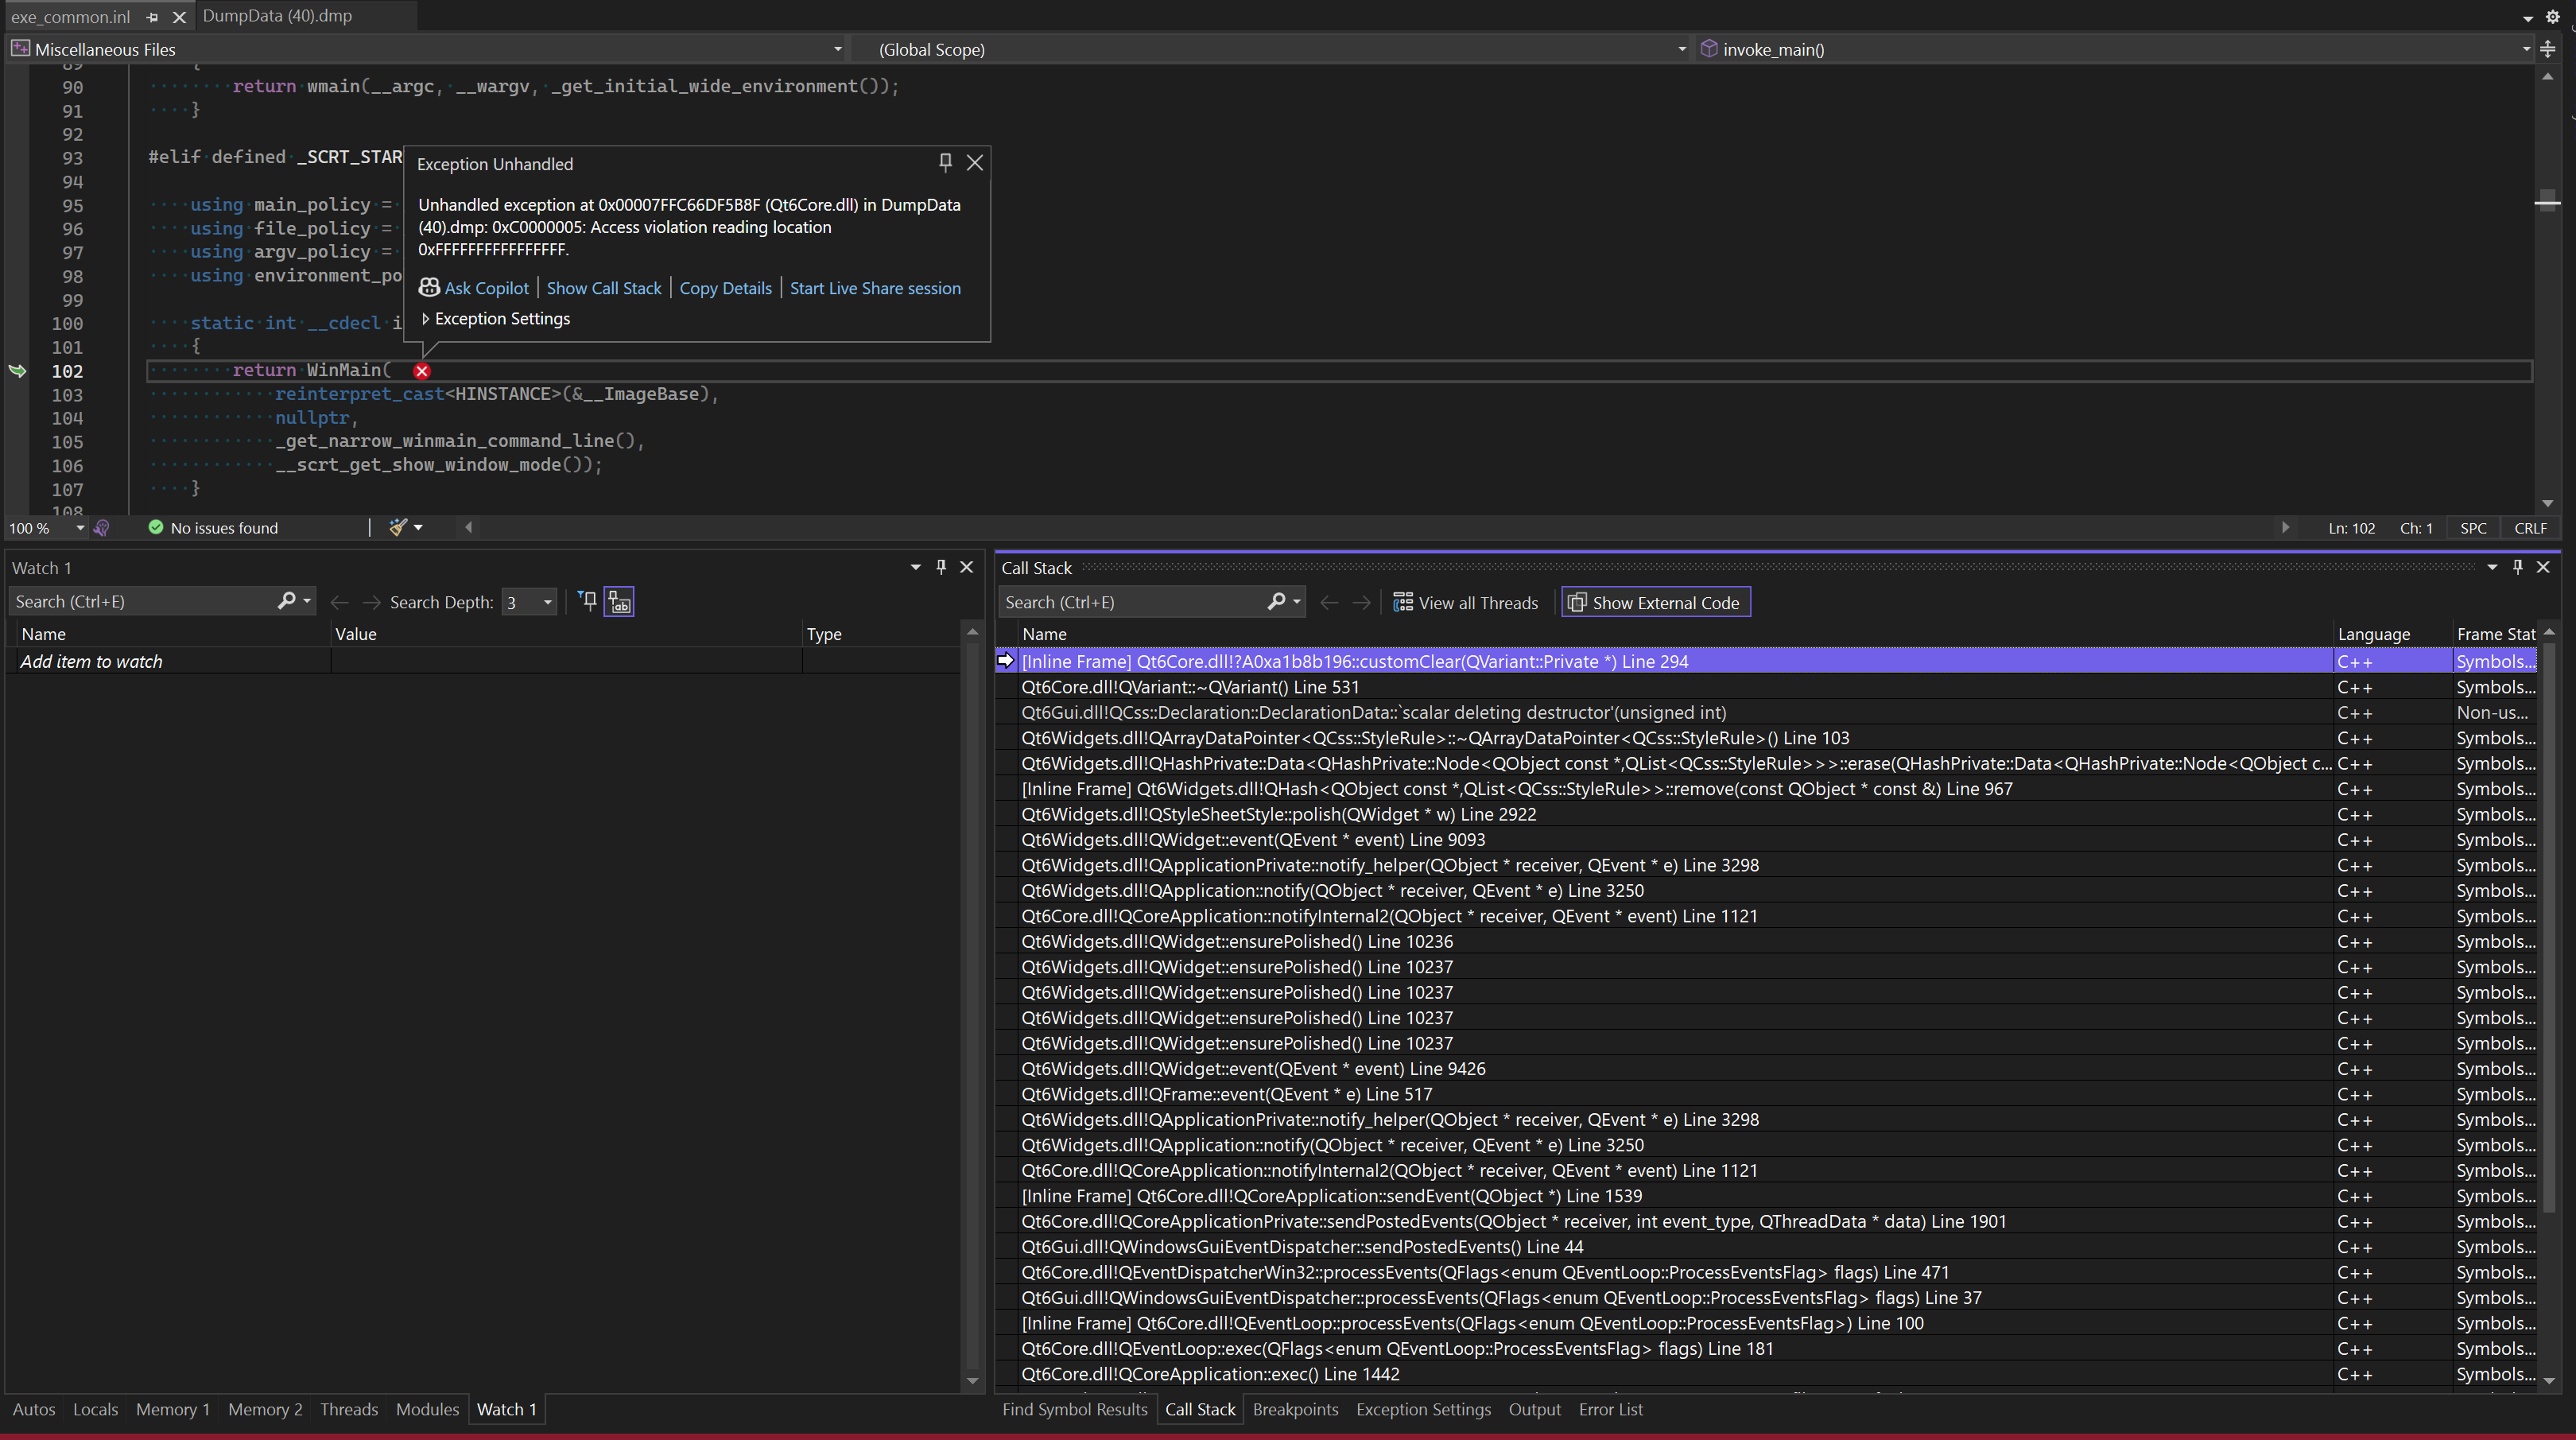Click the editor horizontal scroll left arrow
2576x1440 pixels.
point(468,527)
